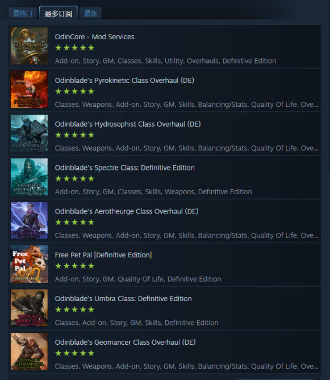Switch to the 最热门 tab
The image size is (330, 380).
coord(23,13)
